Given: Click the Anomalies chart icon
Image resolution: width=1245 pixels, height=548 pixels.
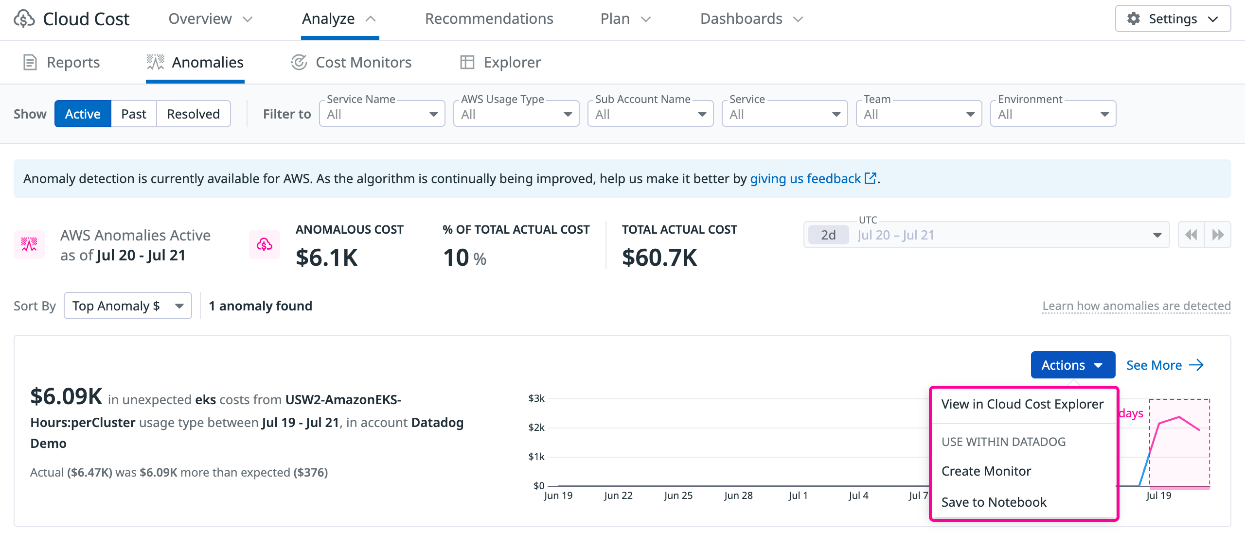Looking at the screenshot, I should 156,62.
